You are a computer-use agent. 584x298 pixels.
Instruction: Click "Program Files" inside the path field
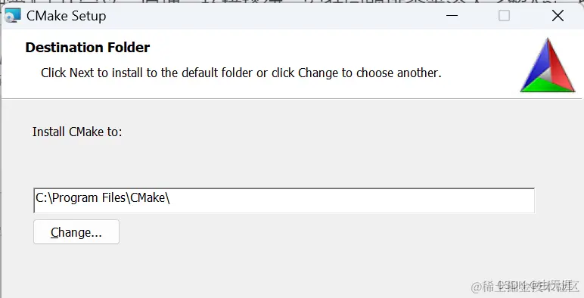click(x=89, y=198)
